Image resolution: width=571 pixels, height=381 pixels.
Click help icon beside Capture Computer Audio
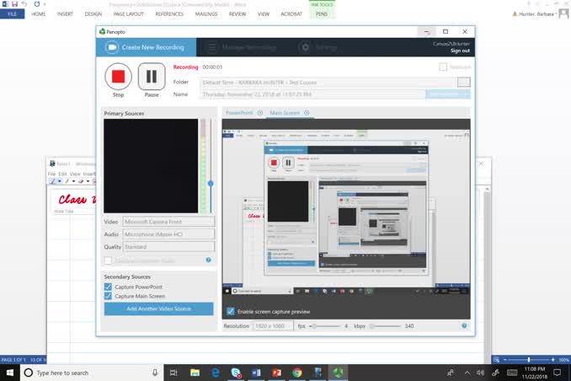coord(208,260)
